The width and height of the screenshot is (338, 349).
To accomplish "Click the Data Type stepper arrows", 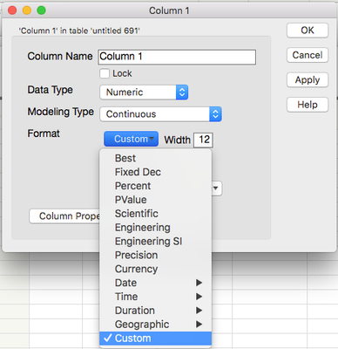I will coord(182,92).
